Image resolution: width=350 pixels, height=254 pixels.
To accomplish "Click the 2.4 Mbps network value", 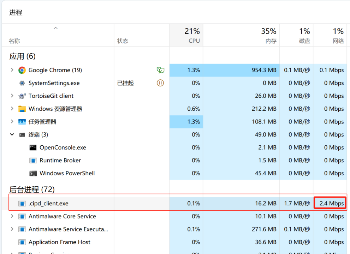I will click(x=332, y=204).
